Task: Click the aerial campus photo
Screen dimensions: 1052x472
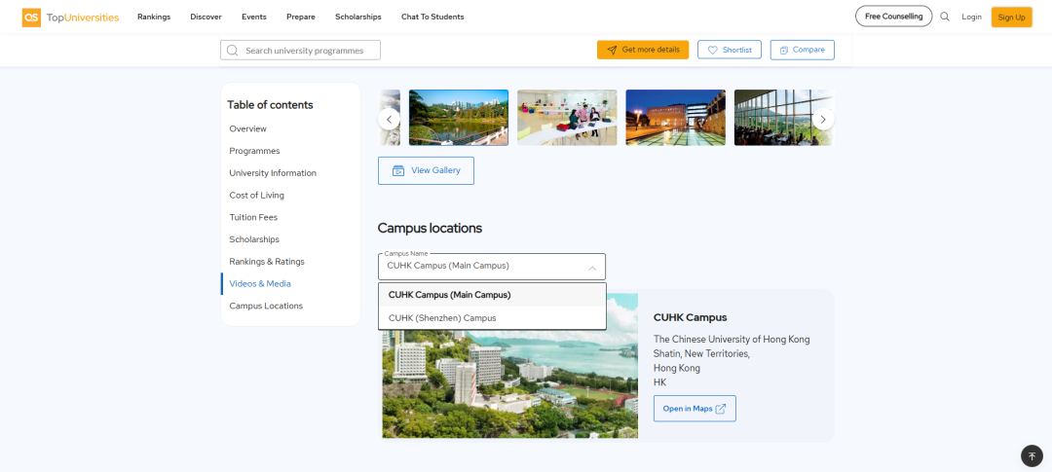Action: click(x=509, y=384)
